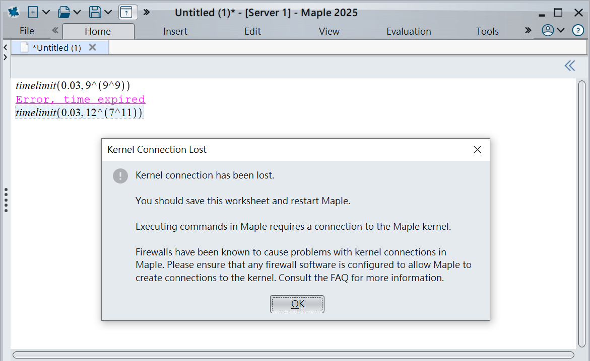The width and height of the screenshot is (590, 361).
Task: Switch to the Insert ribbon tab
Action: (x=175, y=31)
